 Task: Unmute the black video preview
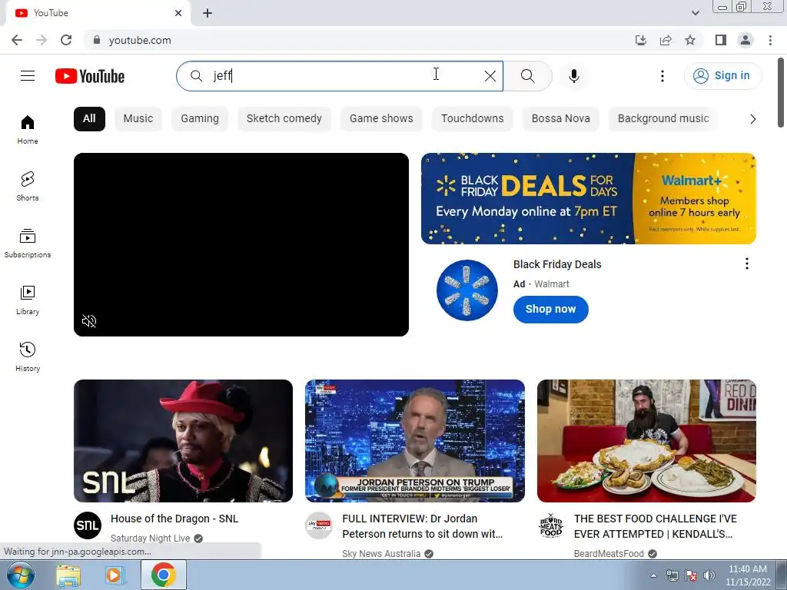(89, 321)
